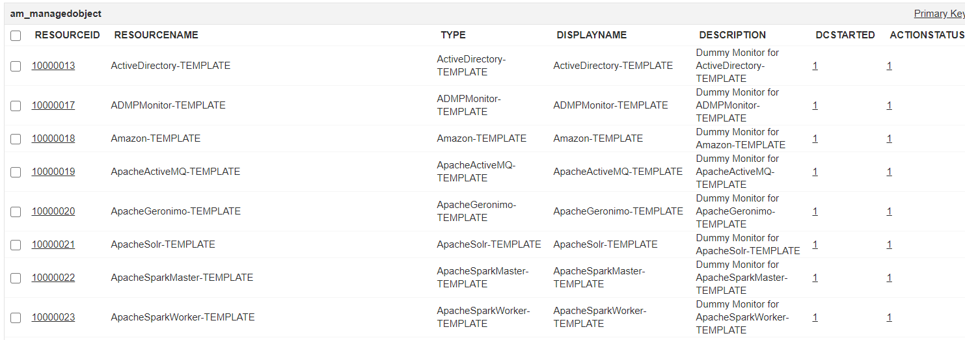This screenshot has height=340, width=965.
Task: Click DCSTARTED value for ApacheActiveMQ-TEMPLATE row
Action: (815, 172)
